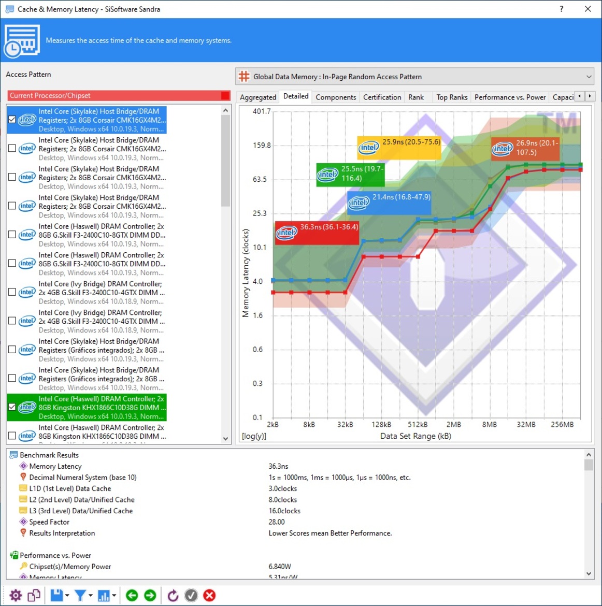
Task: Click the blue floppy disk save icon
Action: (x=57, y=595)
